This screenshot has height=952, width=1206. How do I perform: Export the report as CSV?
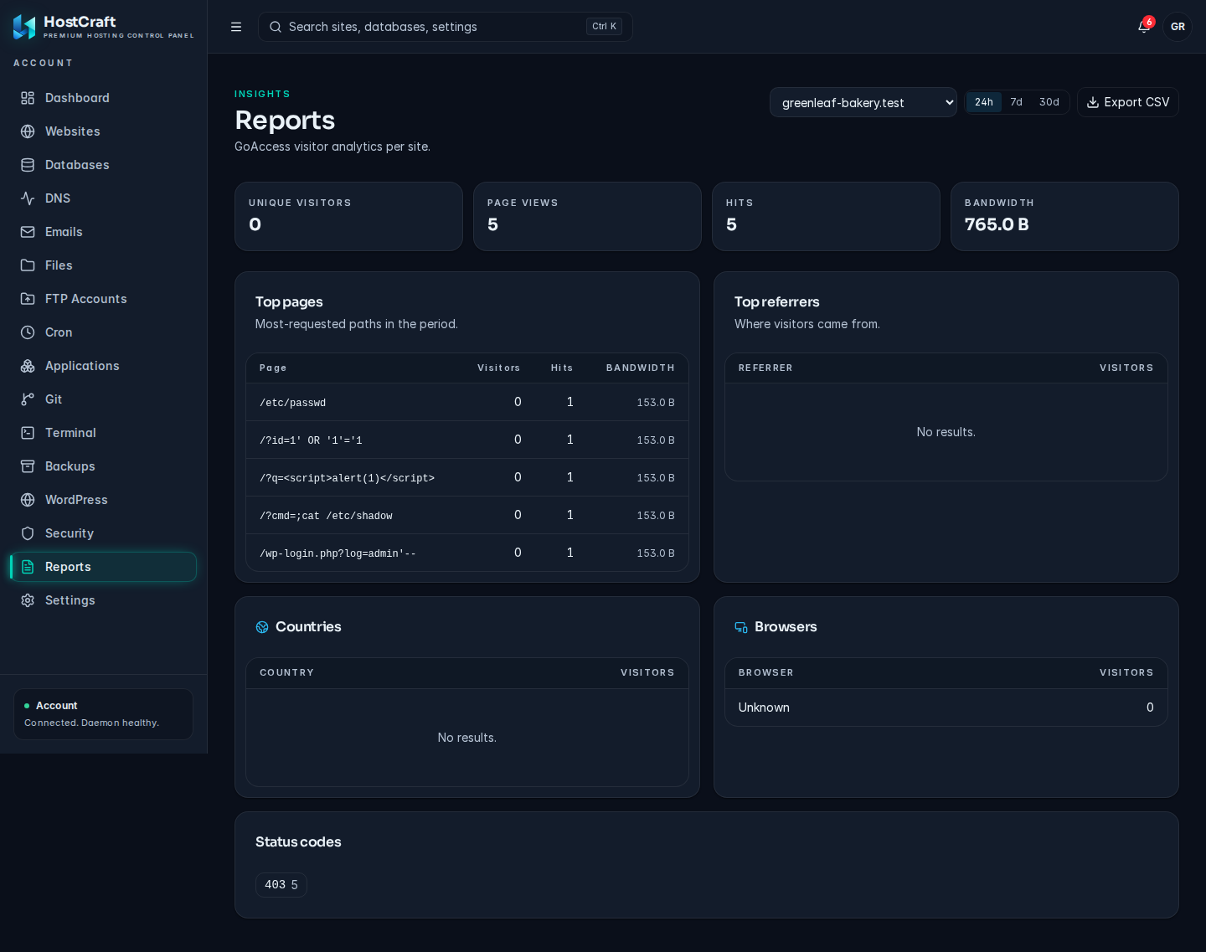pyautogui.click(x=1128, y=102)
